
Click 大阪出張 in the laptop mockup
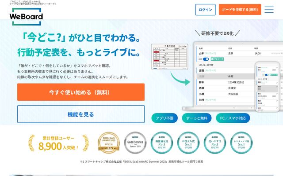click(x=233, y=94)
